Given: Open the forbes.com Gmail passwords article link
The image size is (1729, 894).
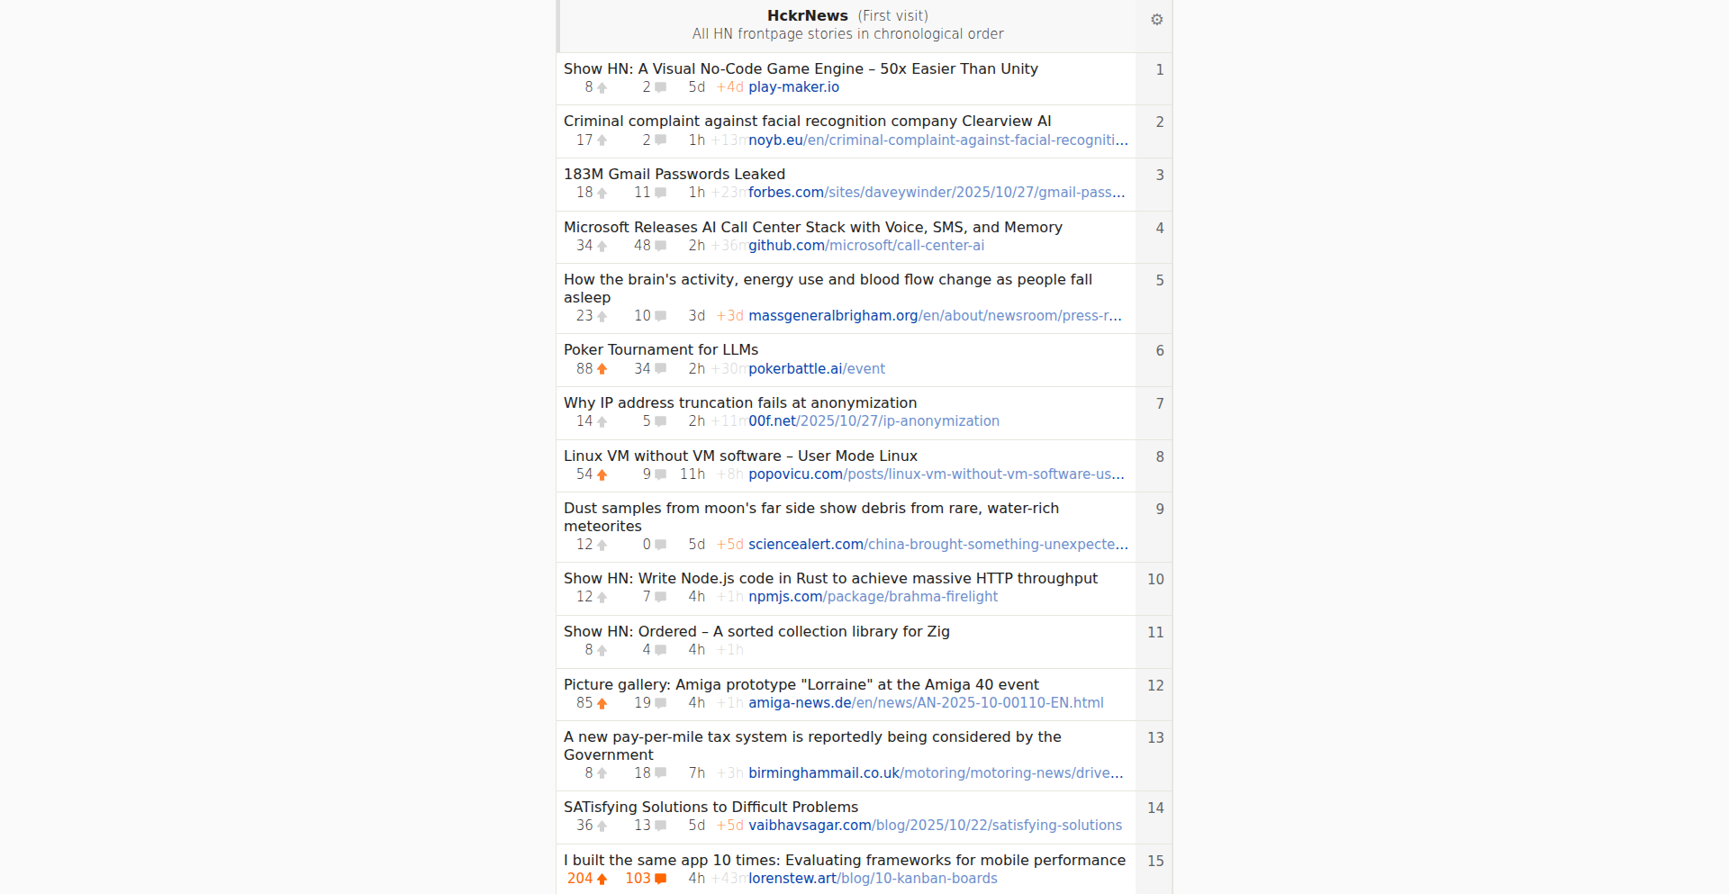Looking at the screenshot, I should click(936, 192).
